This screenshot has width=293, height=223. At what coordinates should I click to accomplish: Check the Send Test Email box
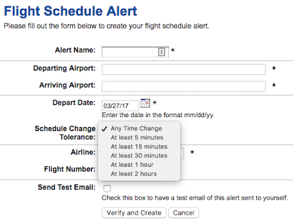[x=107, y=188]
